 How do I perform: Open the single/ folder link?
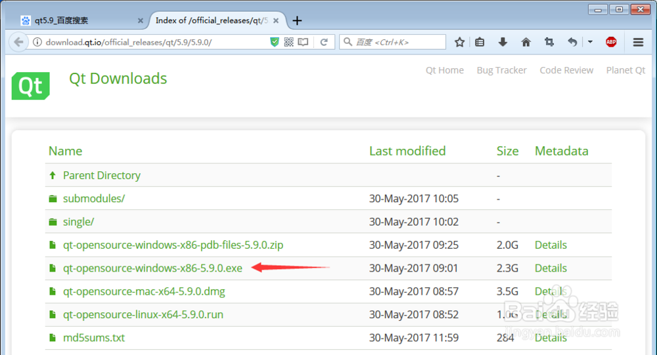click(78, 222)
